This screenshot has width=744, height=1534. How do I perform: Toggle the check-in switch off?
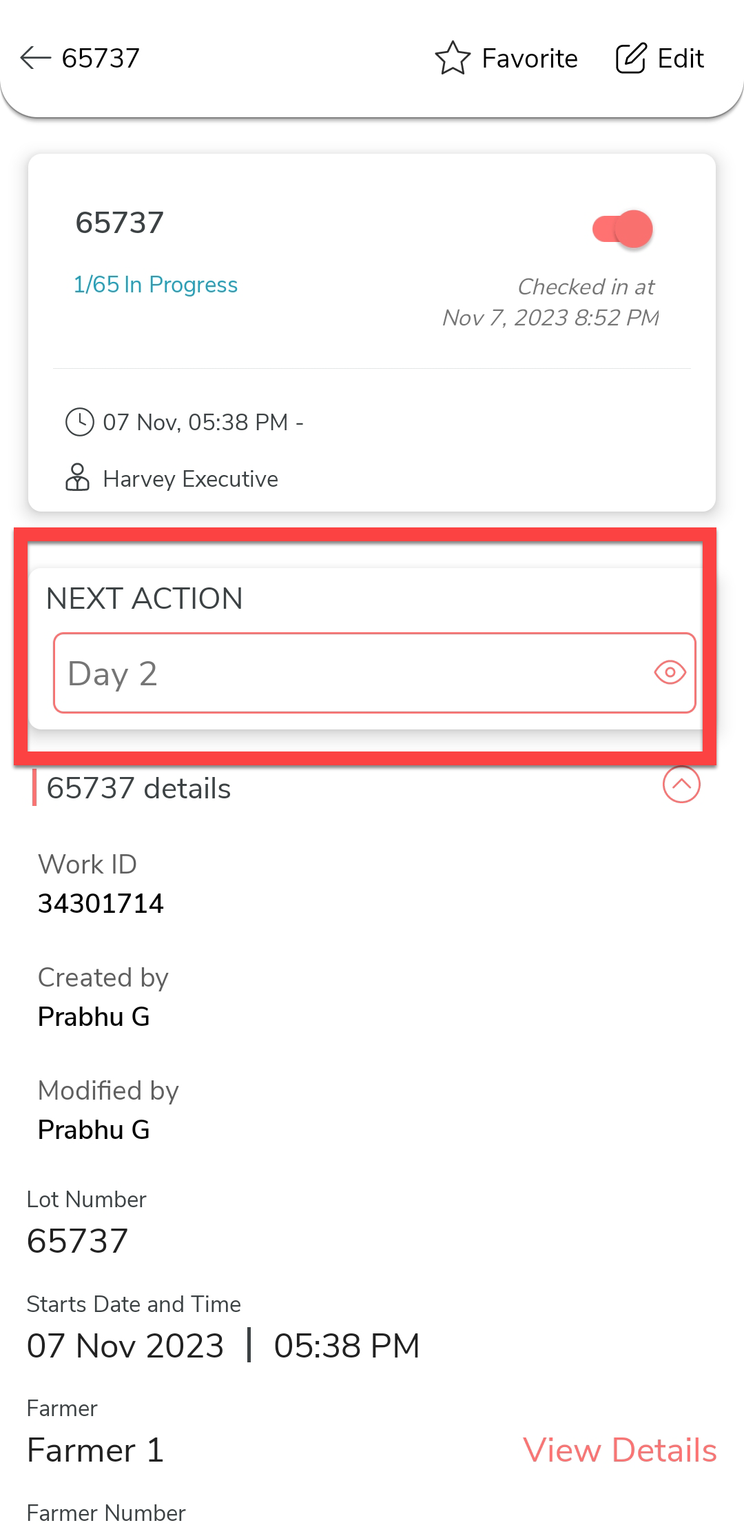tap(623, 229)
